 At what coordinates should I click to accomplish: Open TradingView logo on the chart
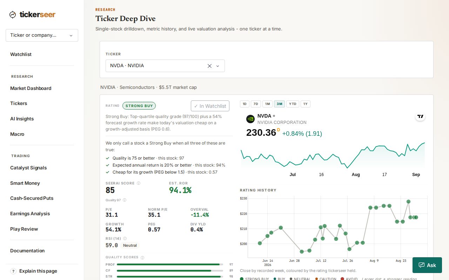click(420, 117)
